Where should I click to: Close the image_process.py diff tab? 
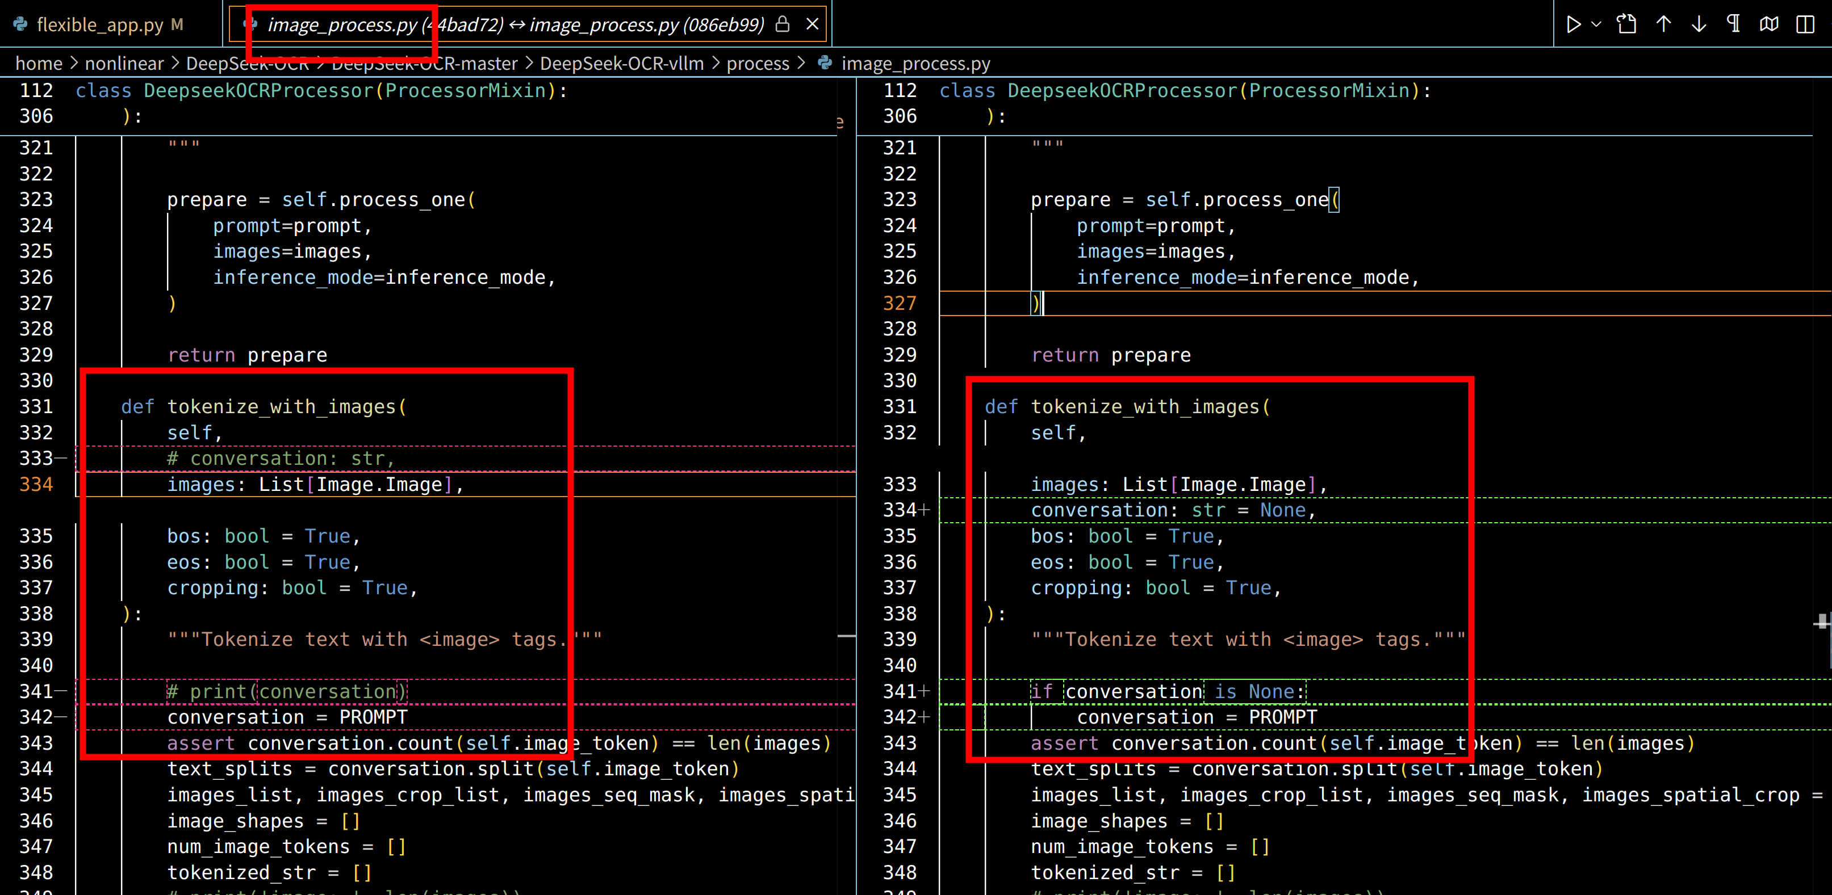[x=812, y=25]
